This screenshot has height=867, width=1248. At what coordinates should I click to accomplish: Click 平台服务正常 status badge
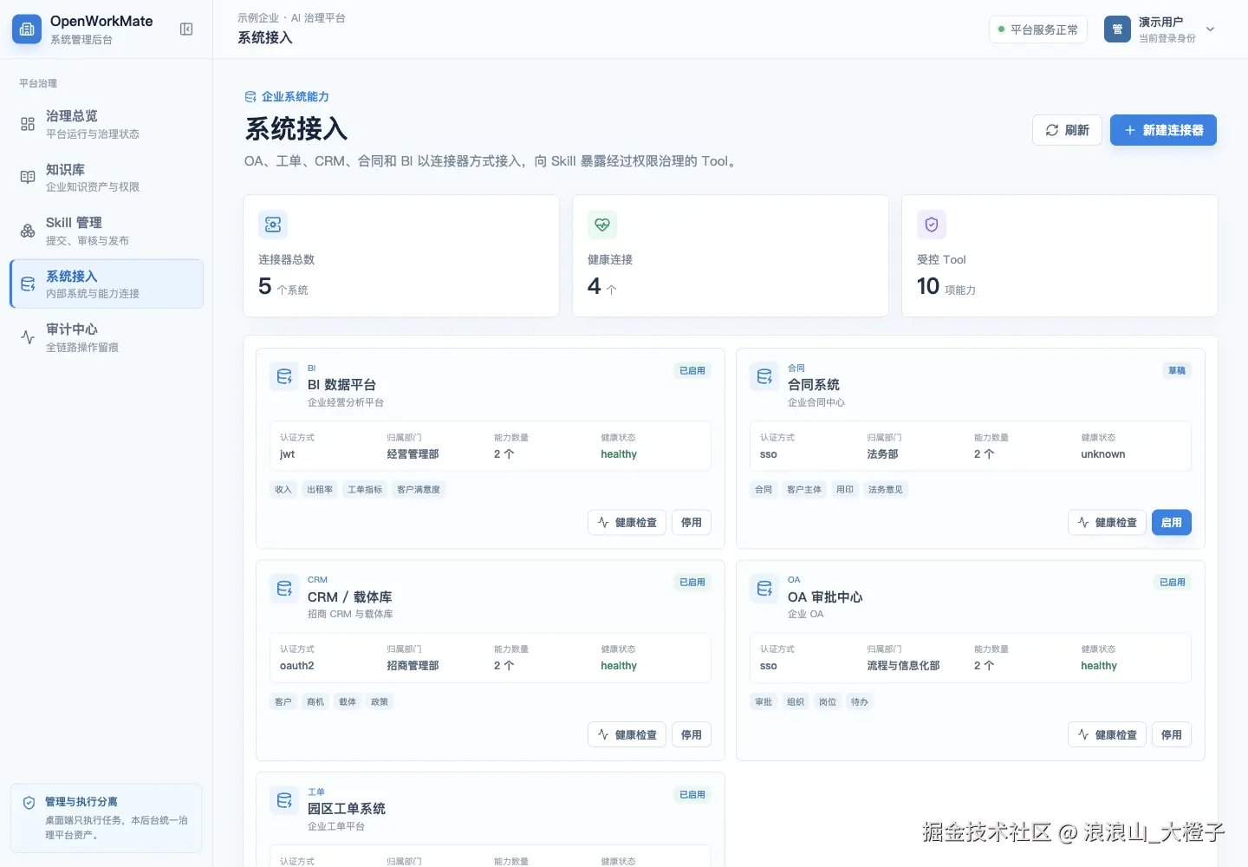1038,29
